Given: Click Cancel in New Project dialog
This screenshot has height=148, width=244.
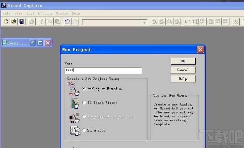Looking at the screenshot, I should (183, 70).
